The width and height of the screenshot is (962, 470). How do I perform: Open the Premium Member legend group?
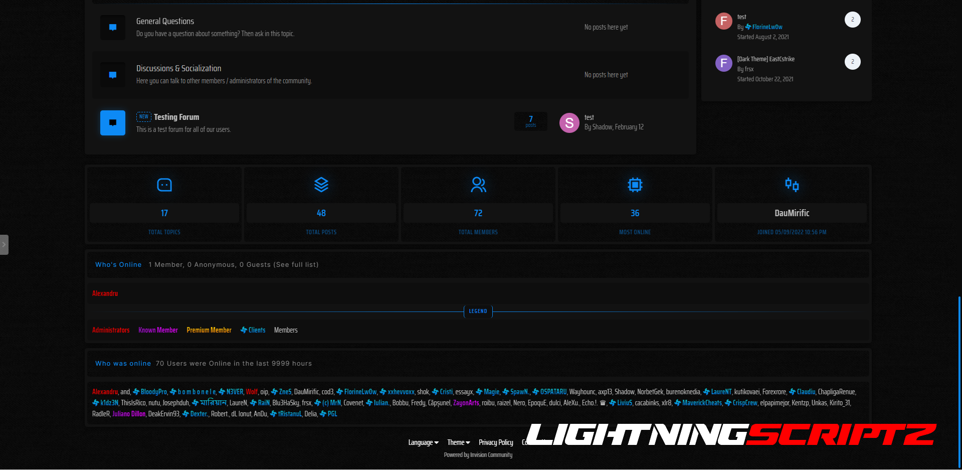click(209, 330)
